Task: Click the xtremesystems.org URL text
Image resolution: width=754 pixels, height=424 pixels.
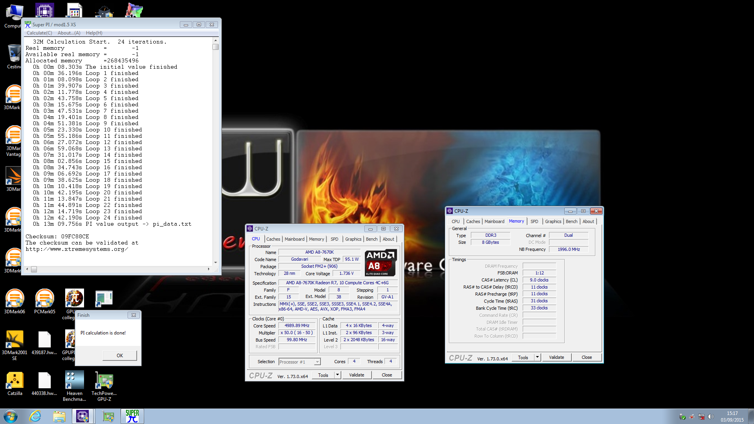Action: [x=77, y=249]
